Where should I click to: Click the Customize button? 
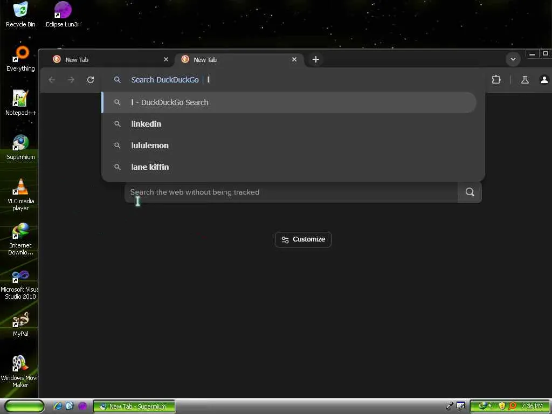coord(303,239)
